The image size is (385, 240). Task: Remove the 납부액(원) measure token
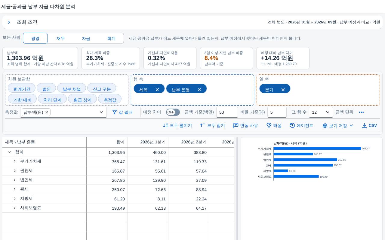tap(47, 112)
